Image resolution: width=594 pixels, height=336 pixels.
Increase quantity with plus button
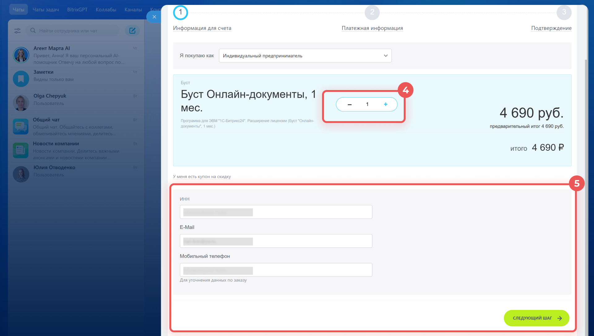click(x=385, y=105)
